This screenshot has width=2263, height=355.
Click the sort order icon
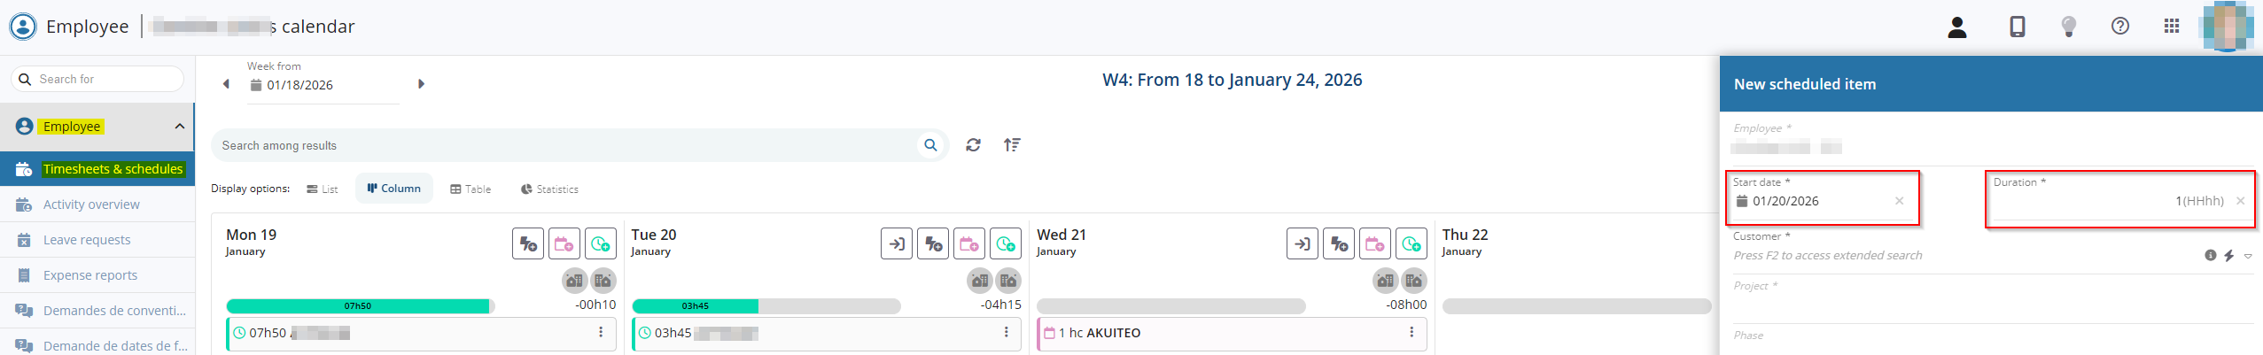click(x=1012, y=145)
